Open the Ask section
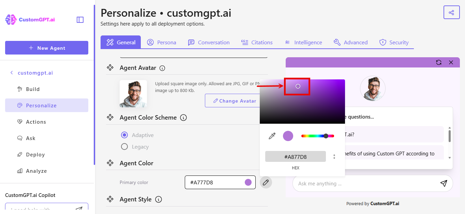The height and width of the screenshot is (214, 465). click(x=47, y=138)
